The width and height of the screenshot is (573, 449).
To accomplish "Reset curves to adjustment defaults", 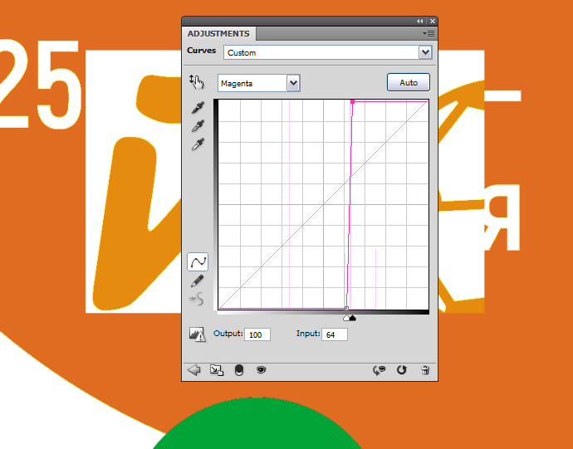I will pos(402,370).
